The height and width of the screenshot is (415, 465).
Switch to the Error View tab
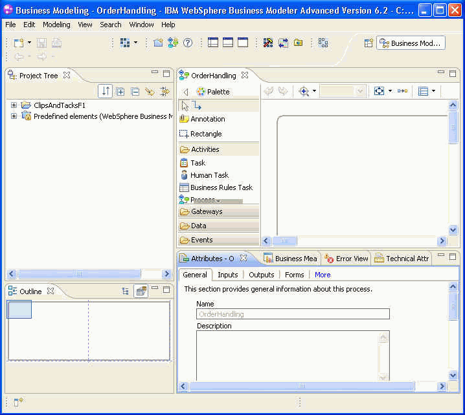tap(346, 259)
